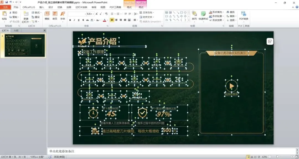
Task: Click the Increase Font Size icon
Action: 97,14
